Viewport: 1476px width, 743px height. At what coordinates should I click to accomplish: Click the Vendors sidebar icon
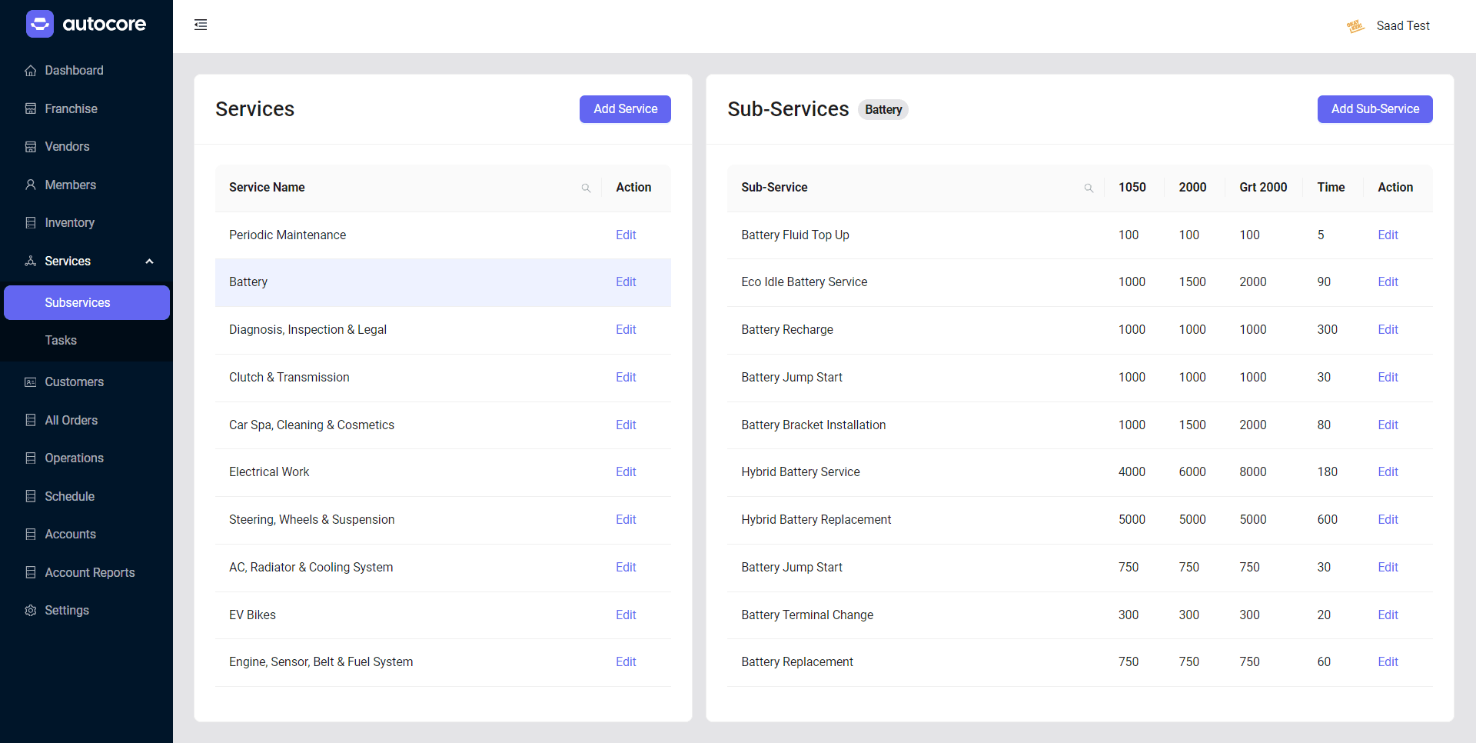point(31,146)
